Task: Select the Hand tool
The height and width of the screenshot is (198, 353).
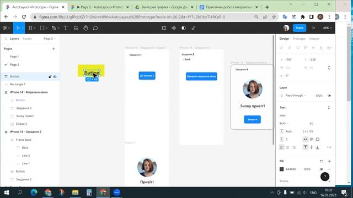Action: 85,28
